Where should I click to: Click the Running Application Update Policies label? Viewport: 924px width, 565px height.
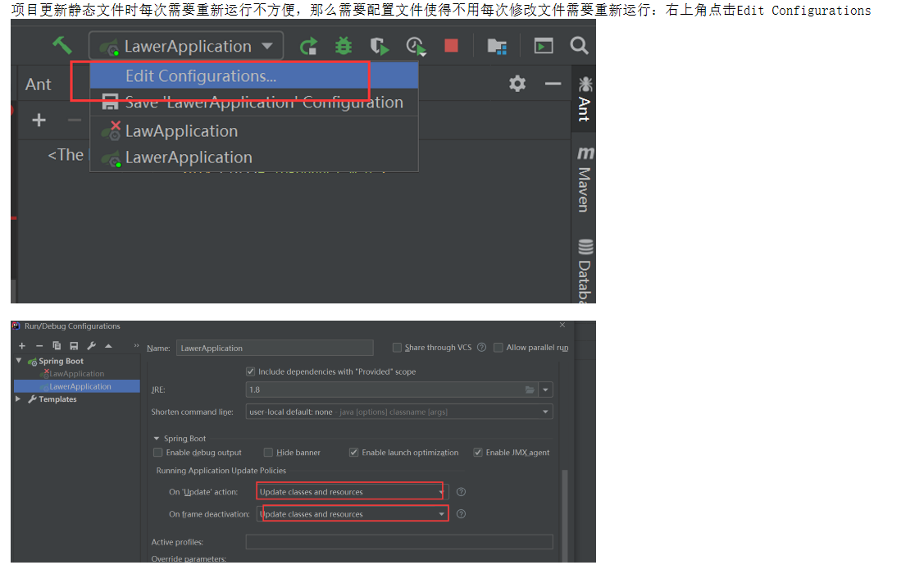[221, 470]
